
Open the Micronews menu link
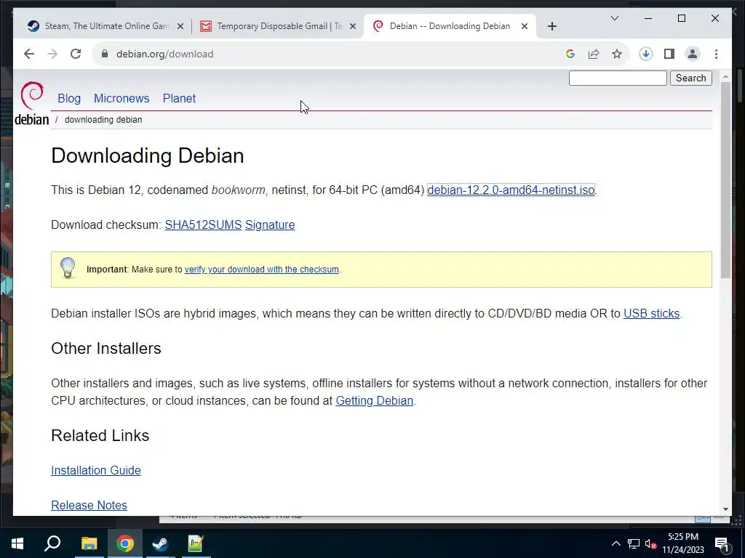[121, 98]
